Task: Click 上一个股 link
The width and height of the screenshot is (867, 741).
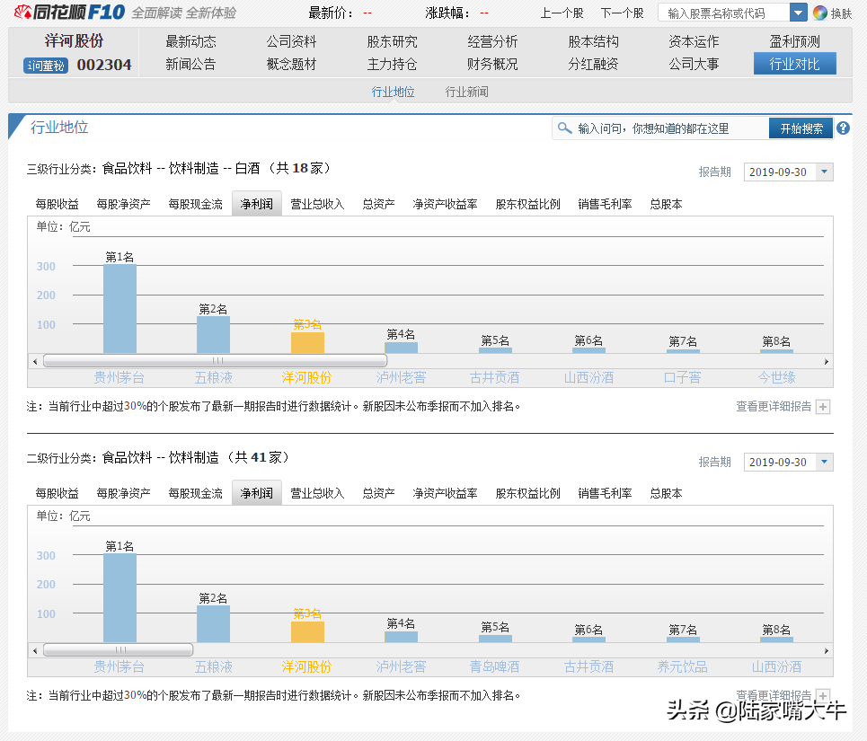Action: [x=562, y=13]
